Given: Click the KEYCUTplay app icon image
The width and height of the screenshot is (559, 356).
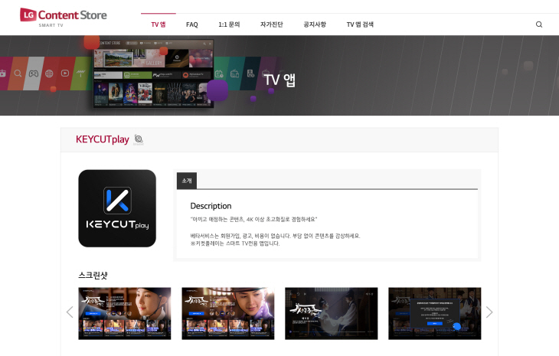Looking at the screenshot, I should tap(117, 208).
